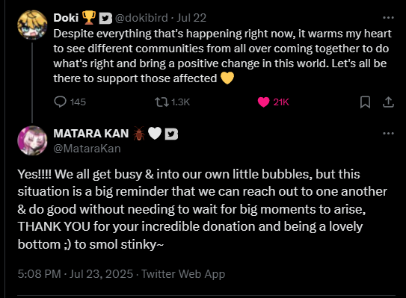The height and width of the screenshot is (298, 406).
Task: Click the Jul 22 timestamp
Action: (x=191, y=18)
